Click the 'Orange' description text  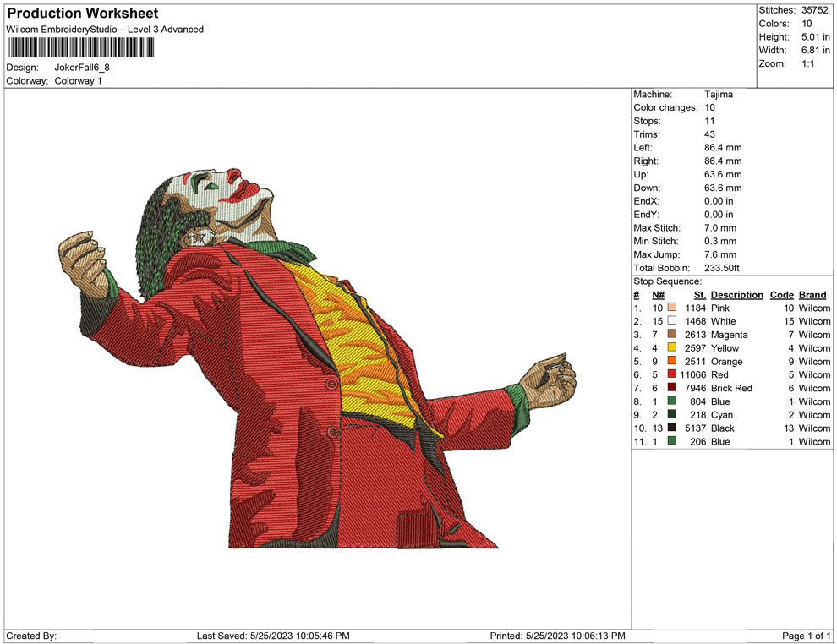726,361
